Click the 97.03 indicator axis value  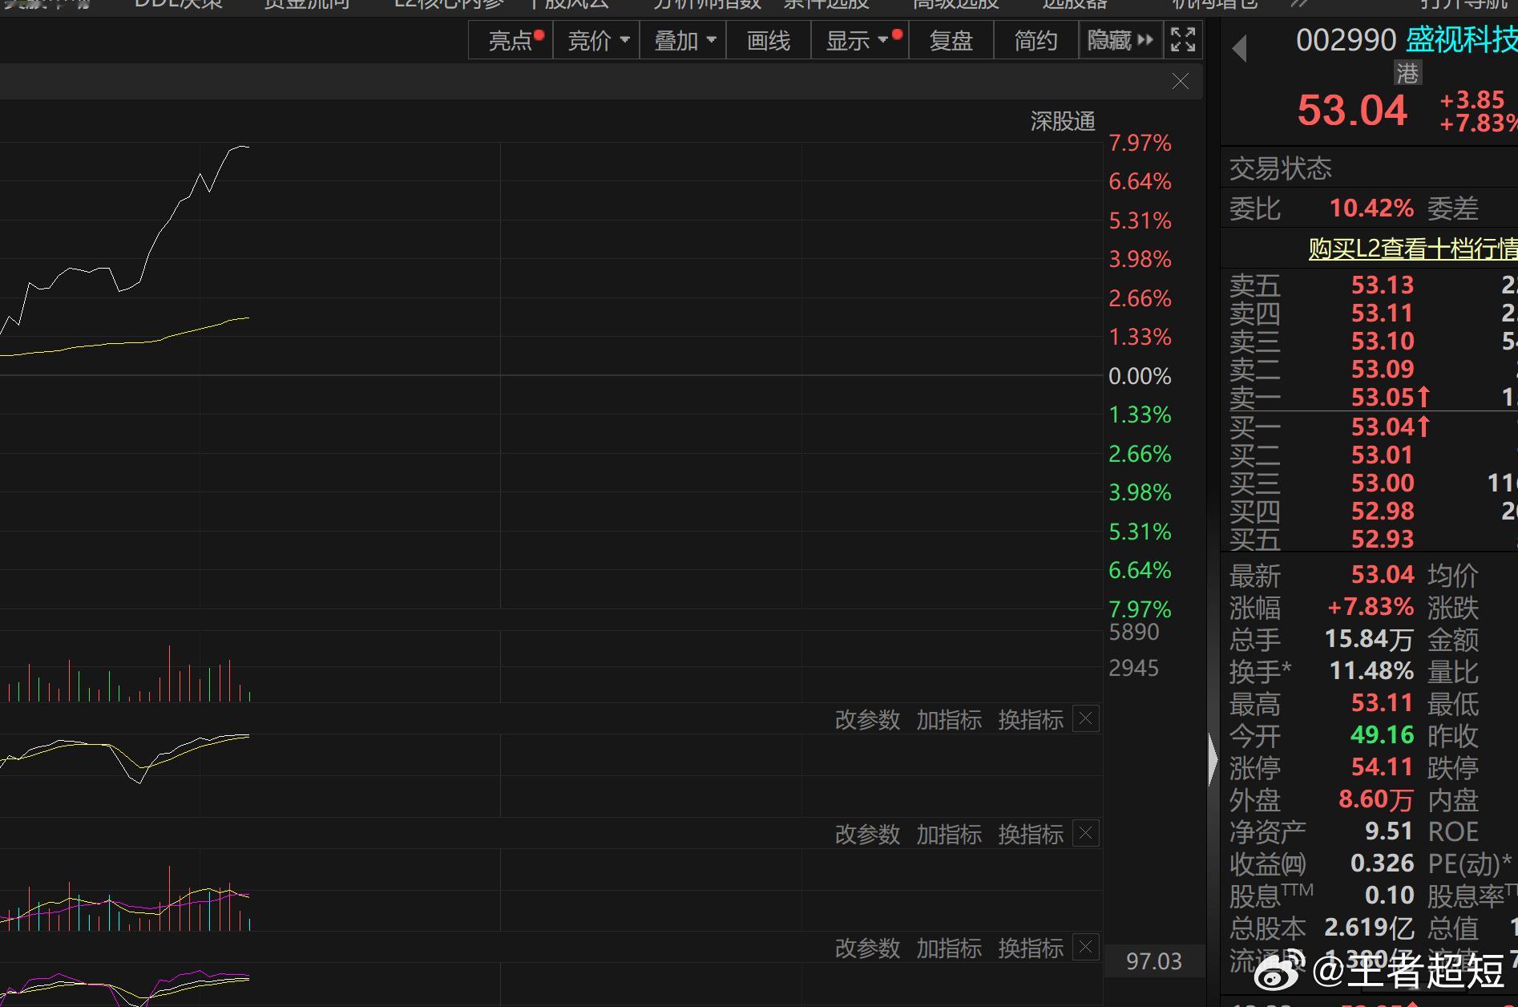click(1154, 960)
